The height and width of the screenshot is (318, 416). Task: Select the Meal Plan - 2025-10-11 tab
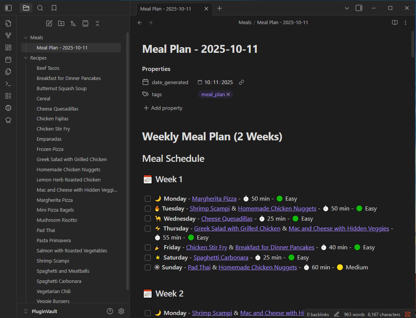(x=165, y=9)
